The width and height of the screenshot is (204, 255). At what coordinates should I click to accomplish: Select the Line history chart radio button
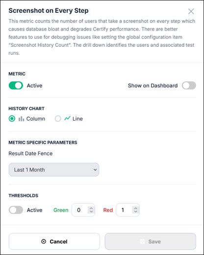tap(58, 119)
